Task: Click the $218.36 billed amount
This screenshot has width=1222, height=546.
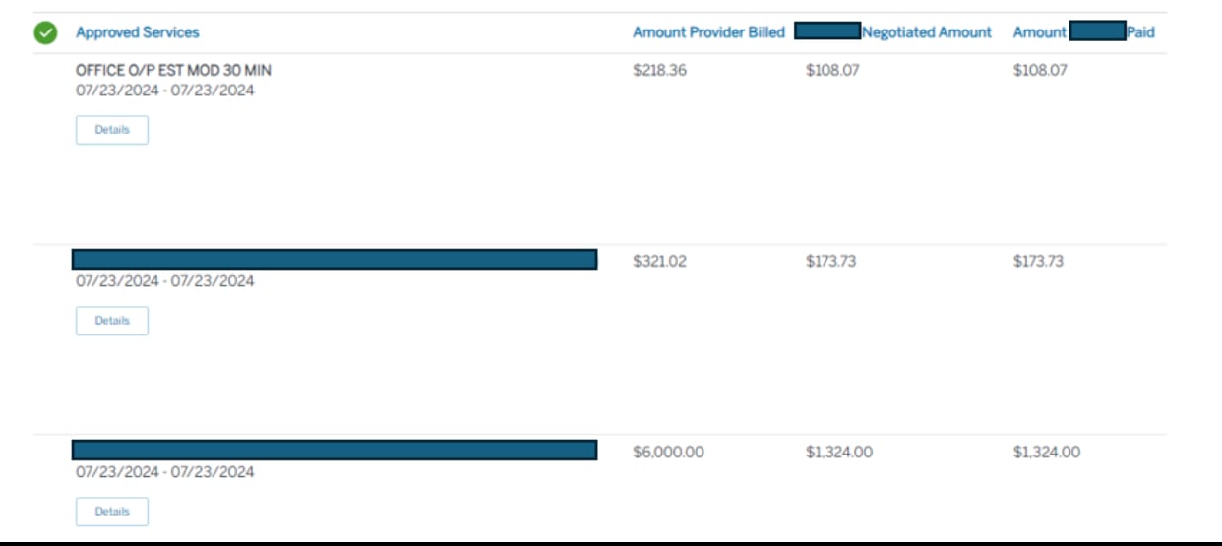Action: click(x=660, y=71)
